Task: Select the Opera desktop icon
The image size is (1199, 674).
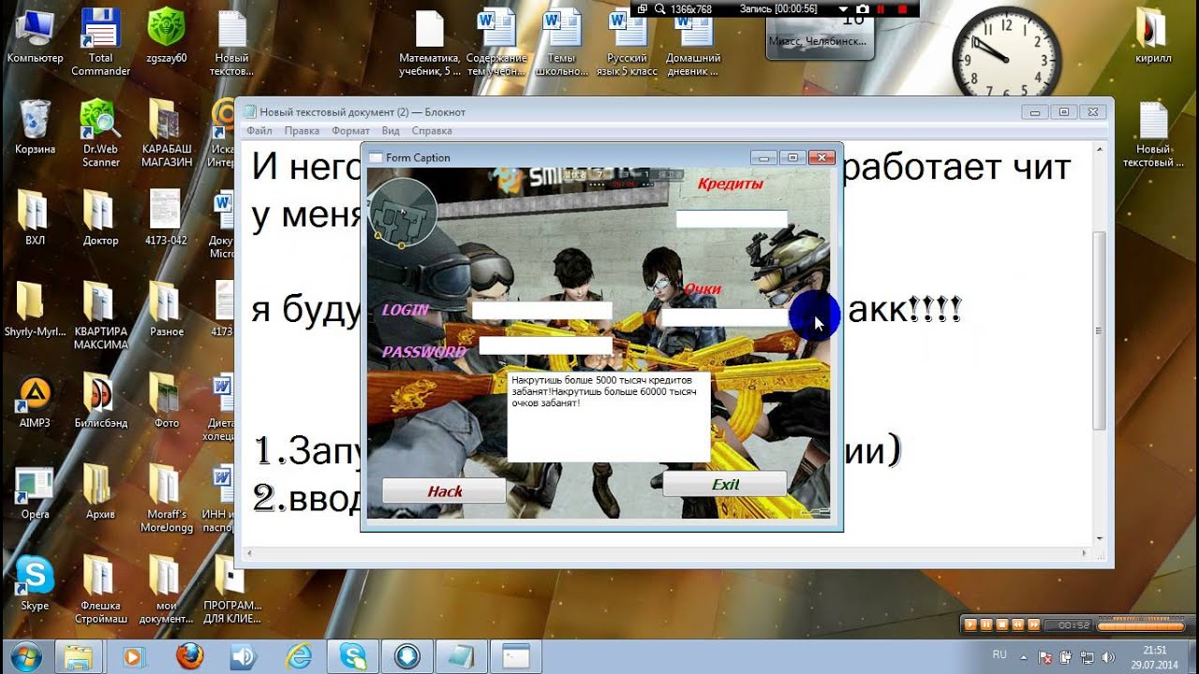Action: click(35, 491)
